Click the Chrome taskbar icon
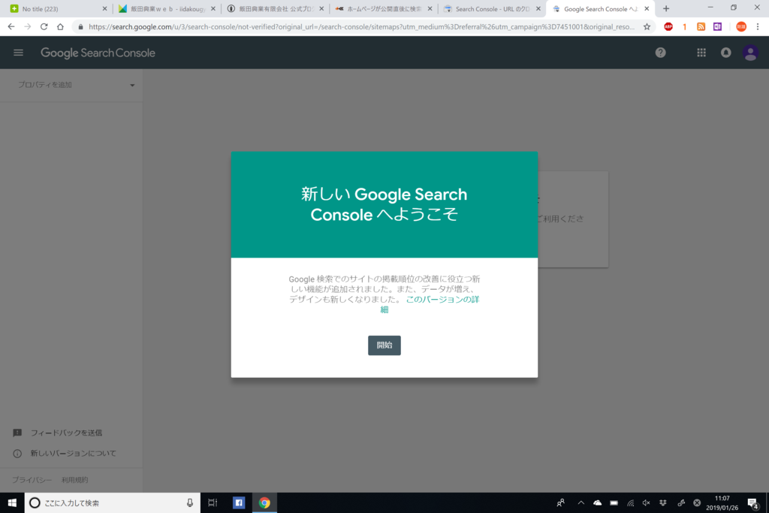769x513 pixels. point(264,502)
